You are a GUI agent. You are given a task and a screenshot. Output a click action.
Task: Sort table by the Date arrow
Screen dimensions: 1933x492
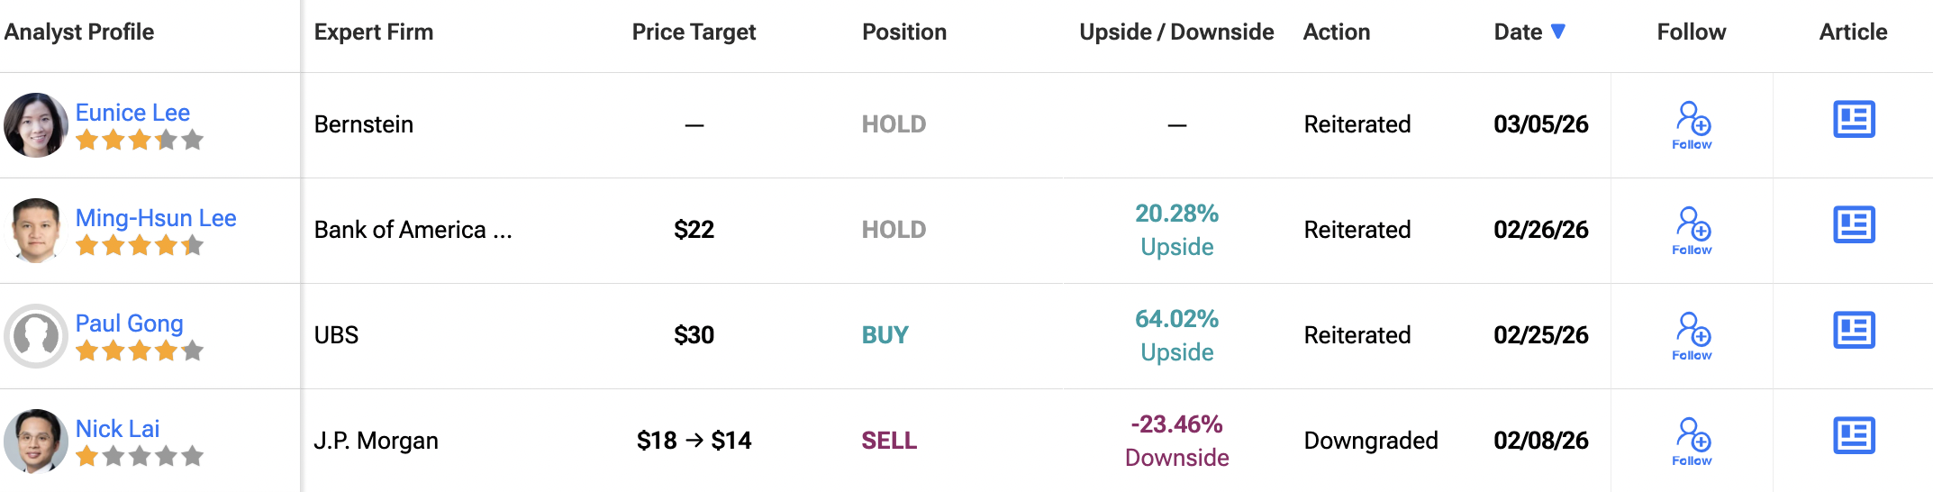pos(1558,32)
